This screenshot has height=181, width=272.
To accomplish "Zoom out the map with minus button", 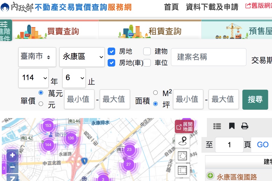I will click(12, 167).
